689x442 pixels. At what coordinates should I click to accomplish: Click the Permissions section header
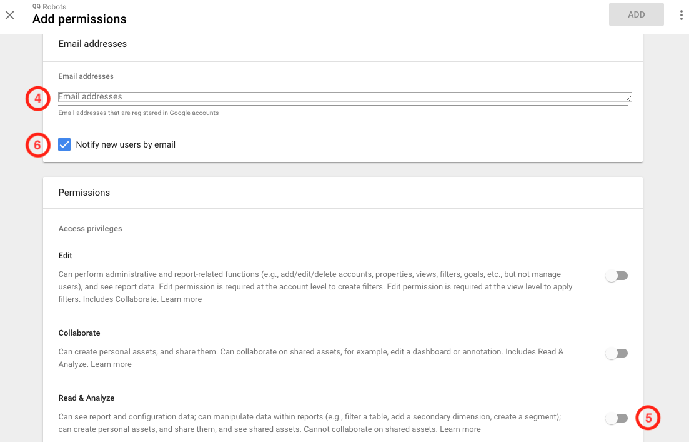[84, 193]
